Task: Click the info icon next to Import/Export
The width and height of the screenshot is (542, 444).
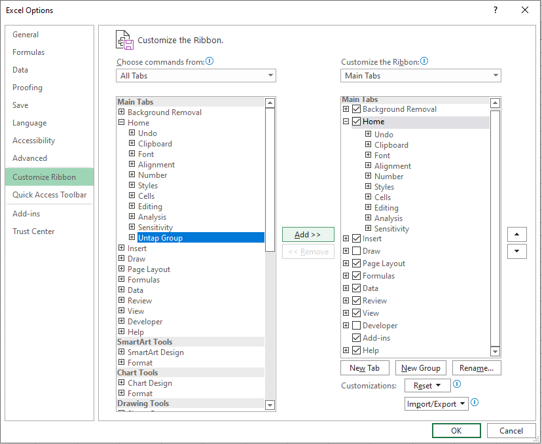Action: tap(475, 402)
